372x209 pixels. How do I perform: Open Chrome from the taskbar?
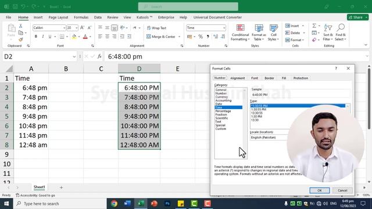tap(114, 204)
